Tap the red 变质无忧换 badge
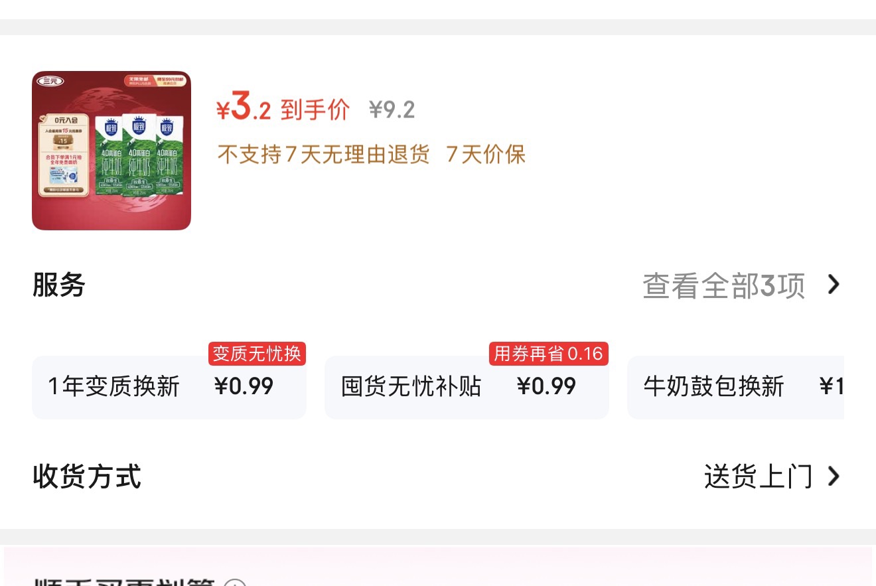 coord(257,354)
